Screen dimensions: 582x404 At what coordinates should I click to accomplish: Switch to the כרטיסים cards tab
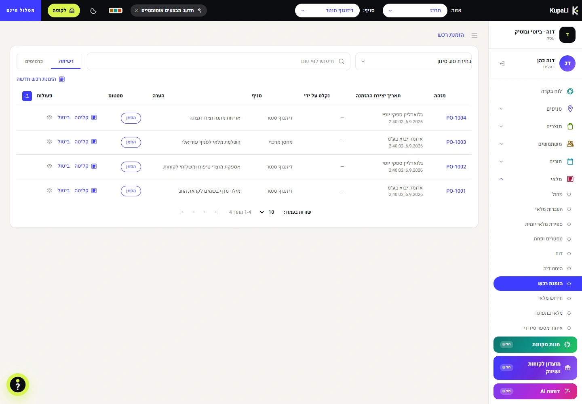34,61
